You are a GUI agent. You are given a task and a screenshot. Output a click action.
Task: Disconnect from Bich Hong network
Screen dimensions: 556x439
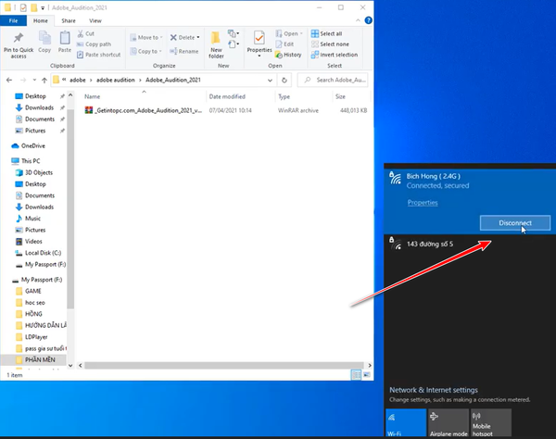point(515,223)
